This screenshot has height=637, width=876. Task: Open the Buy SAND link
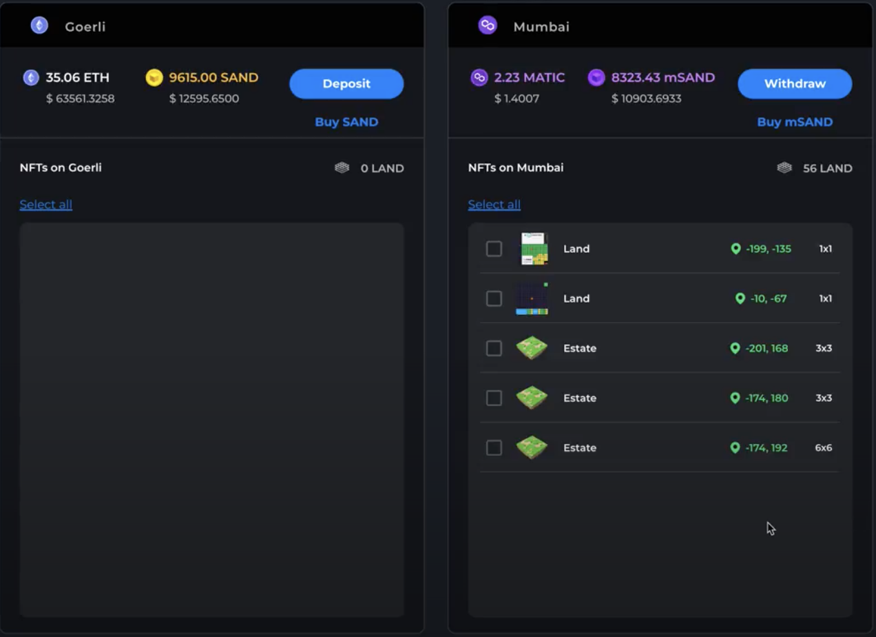[346, 122]
